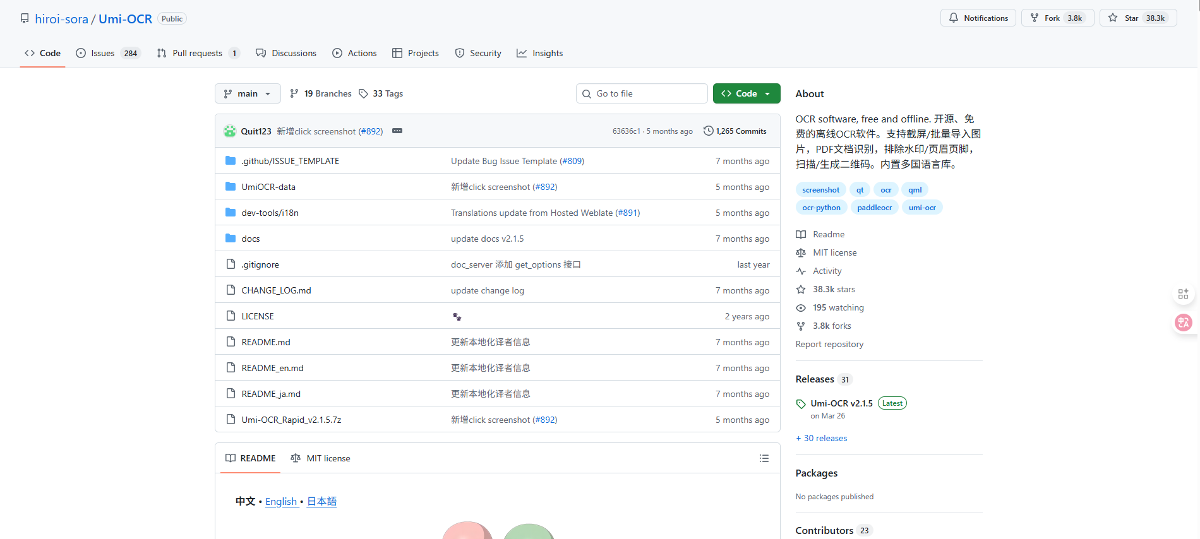This screenshot has height=539, width=1200.
Task: Click the star icon beside 38.3k stars
Action: [x=801, y=290]
